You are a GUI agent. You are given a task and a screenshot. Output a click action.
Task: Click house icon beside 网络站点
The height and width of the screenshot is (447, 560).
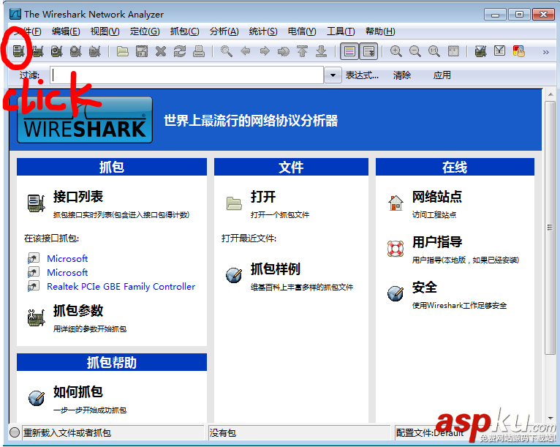[x=396, y=203]
